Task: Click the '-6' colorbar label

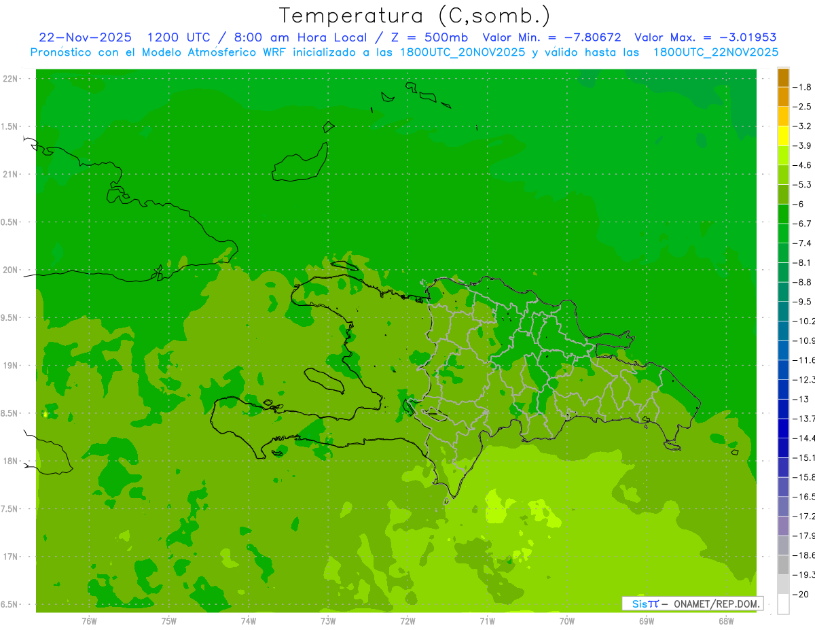Action: tap(801, 204)
